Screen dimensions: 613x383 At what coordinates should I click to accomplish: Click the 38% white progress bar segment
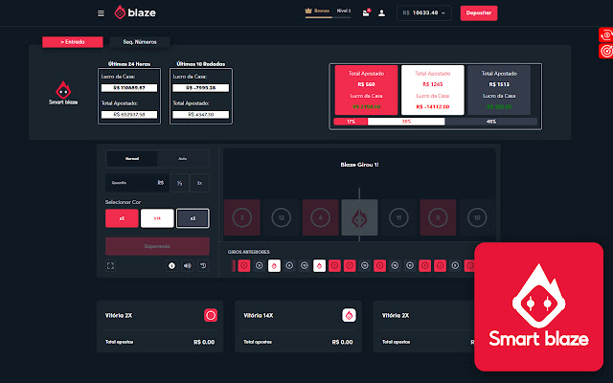[406, 122]
